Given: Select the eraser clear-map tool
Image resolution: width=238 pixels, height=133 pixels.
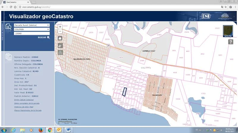Looking at the screenshot, I should 60,46.
